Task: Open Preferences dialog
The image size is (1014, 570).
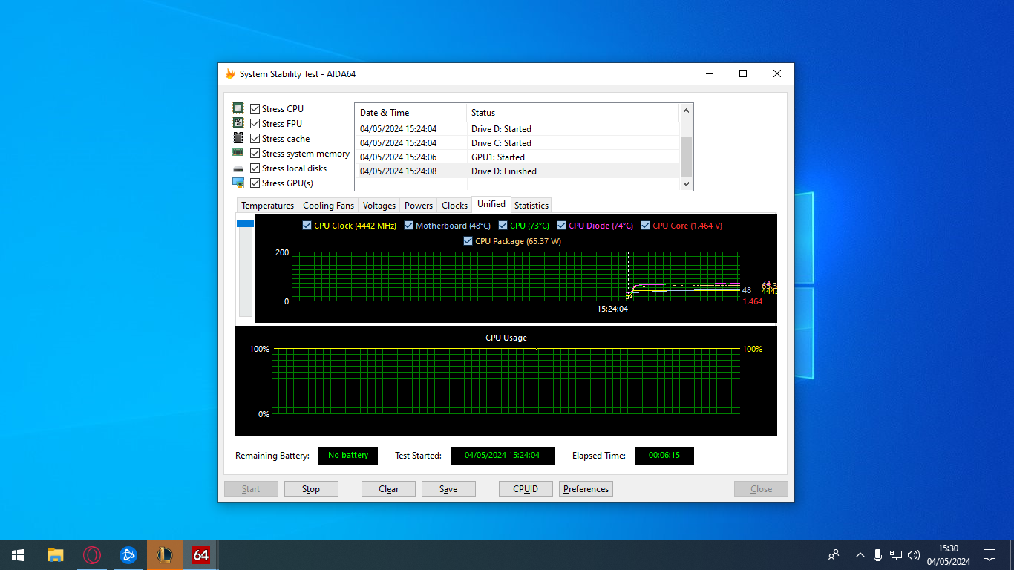Action: (x=586, y=489)
